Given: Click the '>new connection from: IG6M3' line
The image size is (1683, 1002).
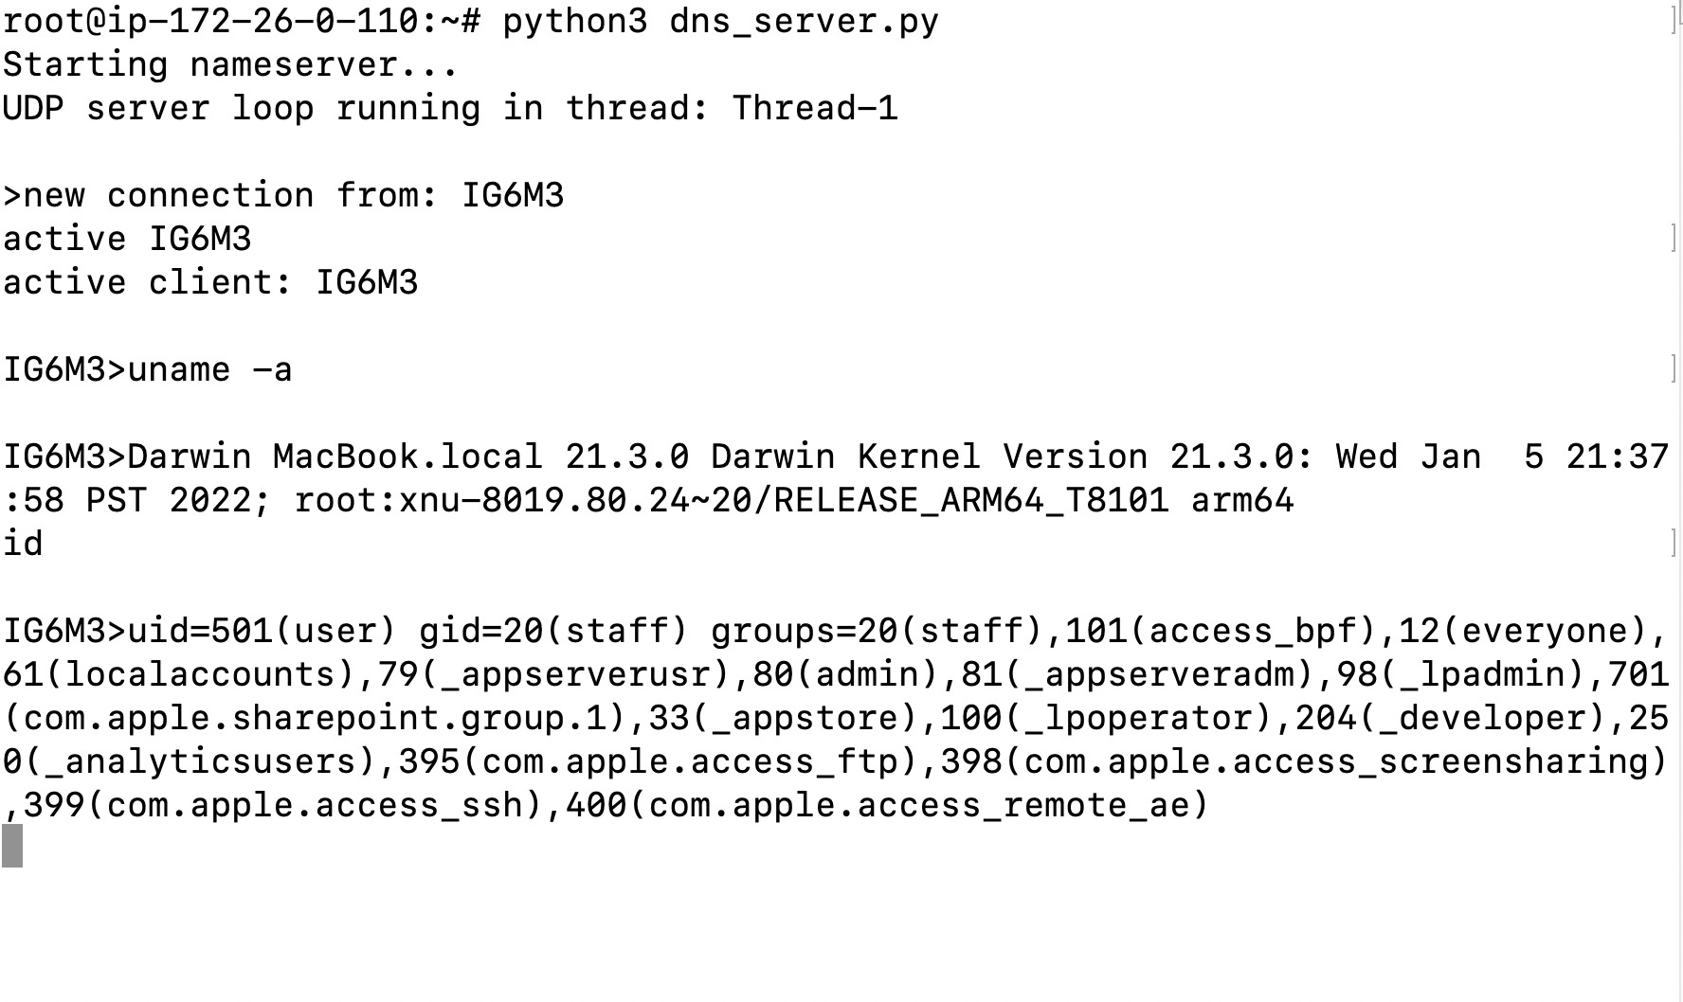Looking at the screenshot, I should pos(283,195).
